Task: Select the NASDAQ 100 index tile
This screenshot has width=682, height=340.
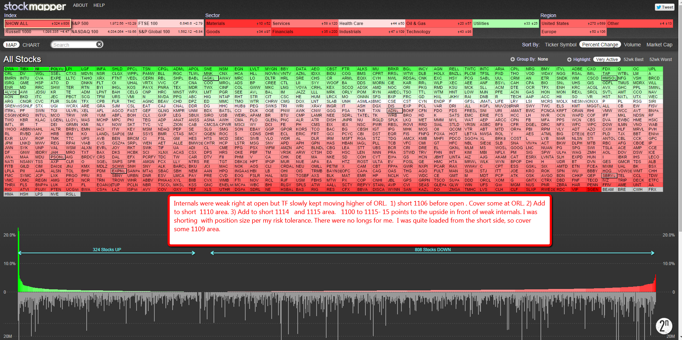Action: tap(104, 32)
